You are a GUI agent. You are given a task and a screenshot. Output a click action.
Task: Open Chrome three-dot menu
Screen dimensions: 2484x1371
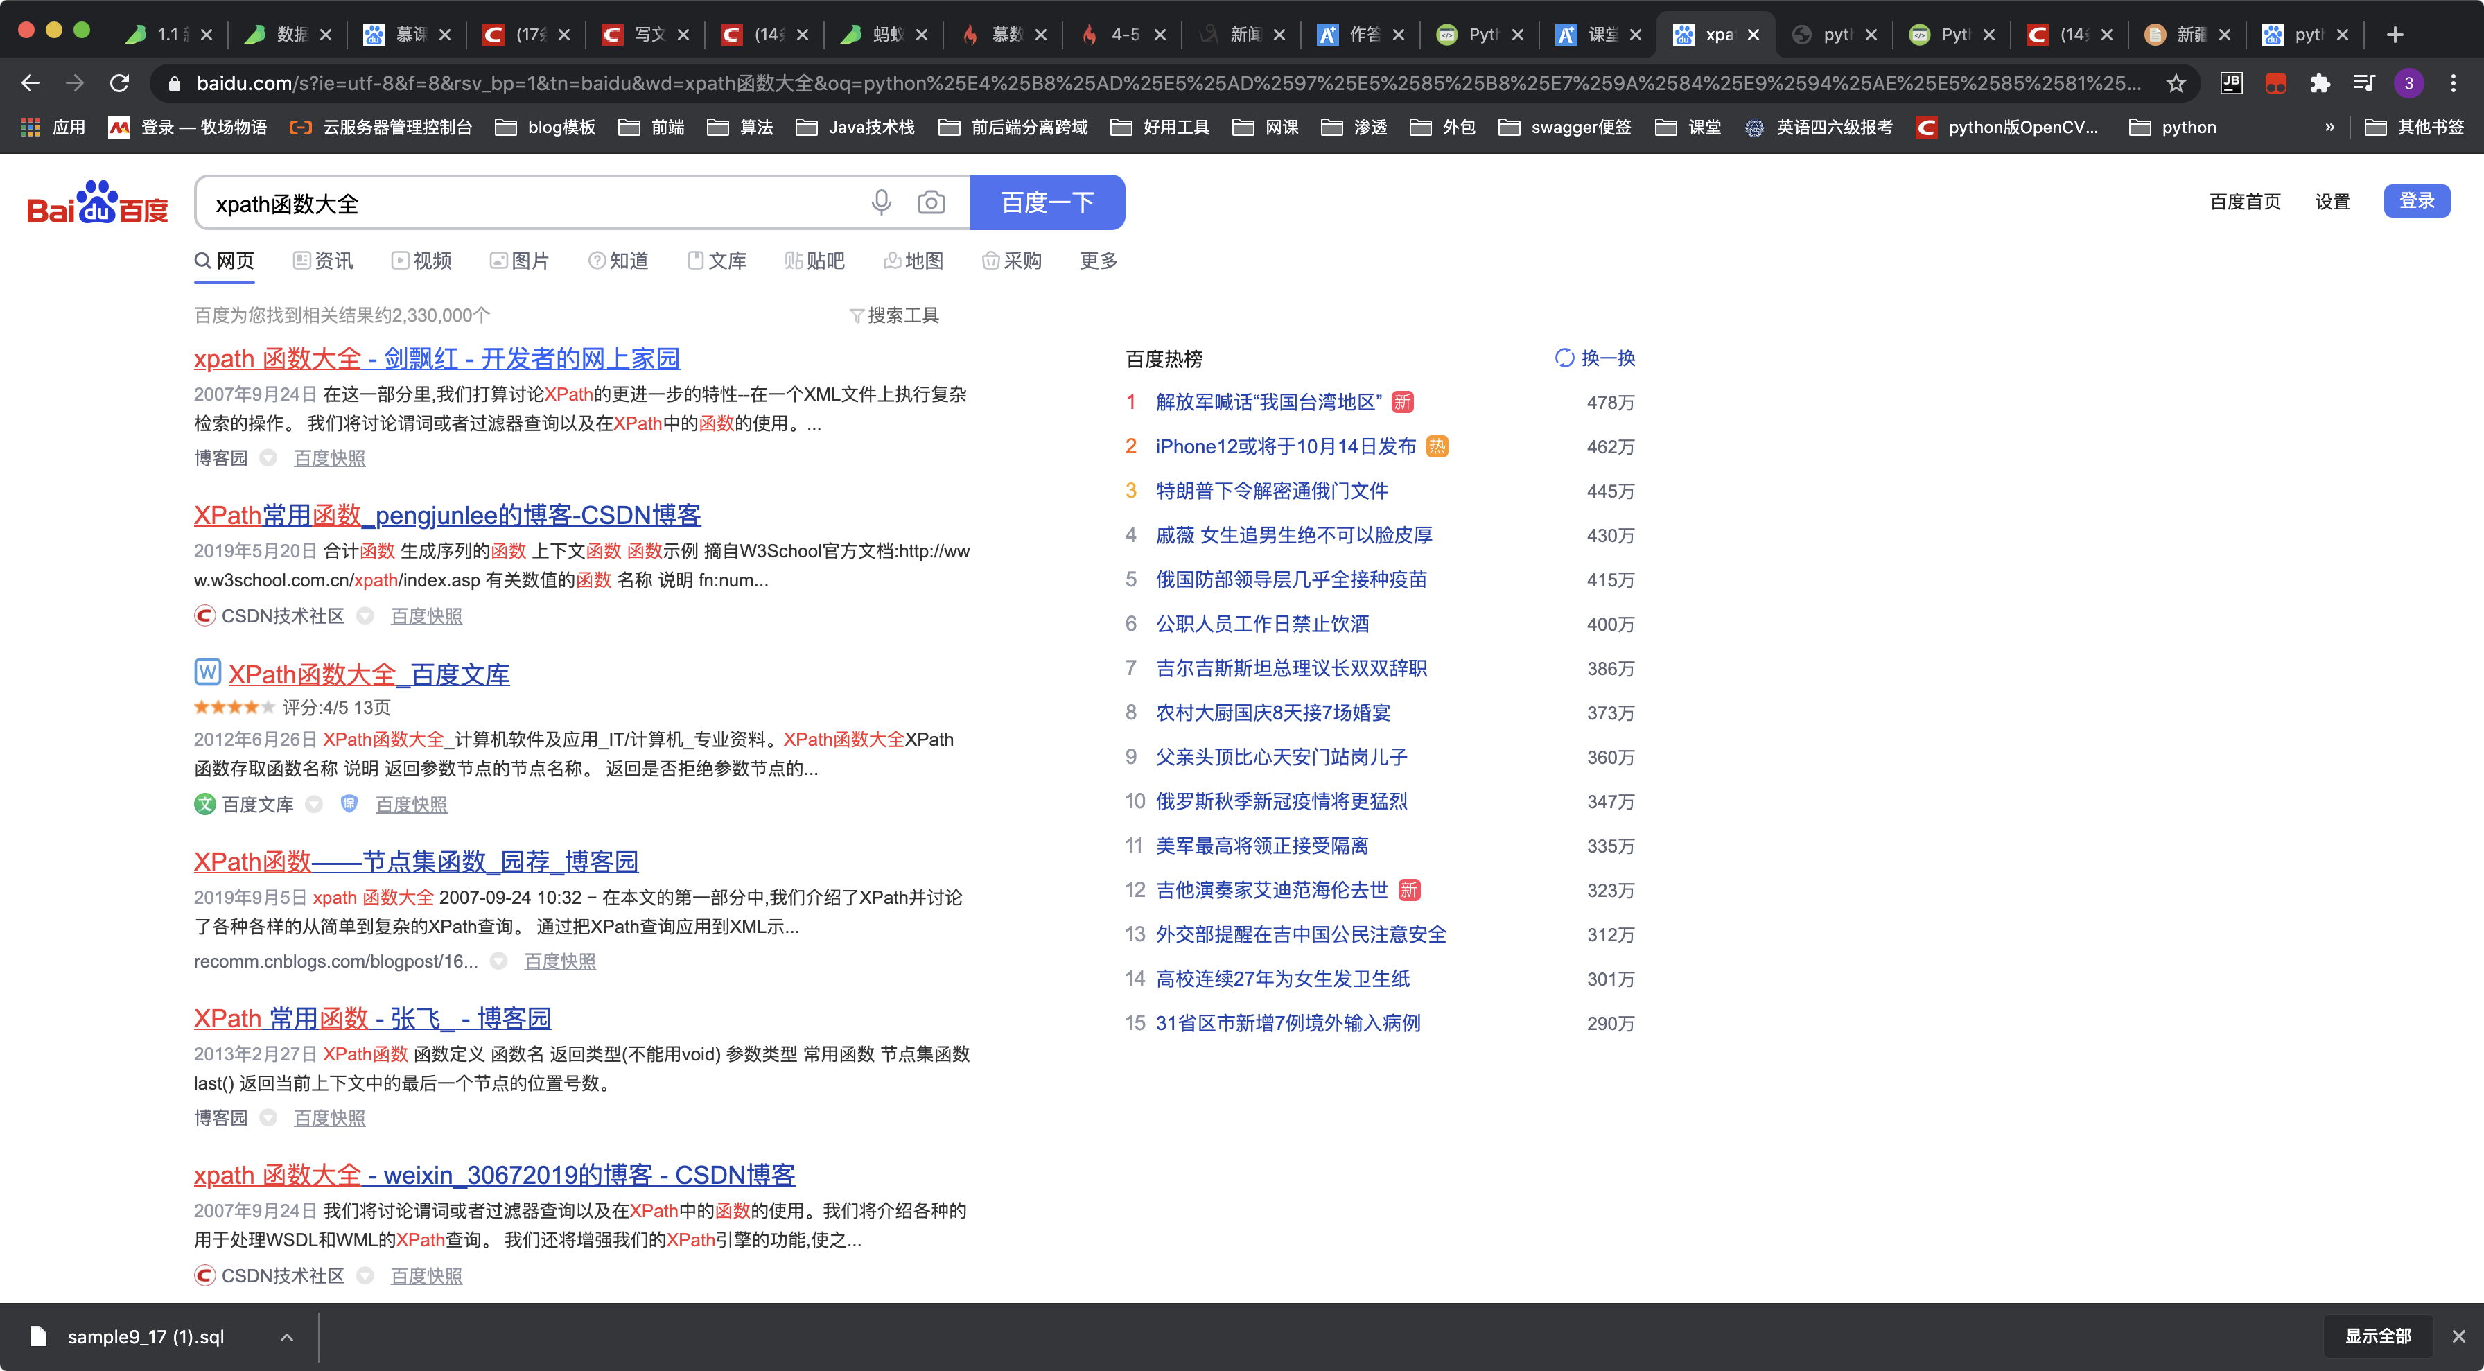click(2453, 84)
